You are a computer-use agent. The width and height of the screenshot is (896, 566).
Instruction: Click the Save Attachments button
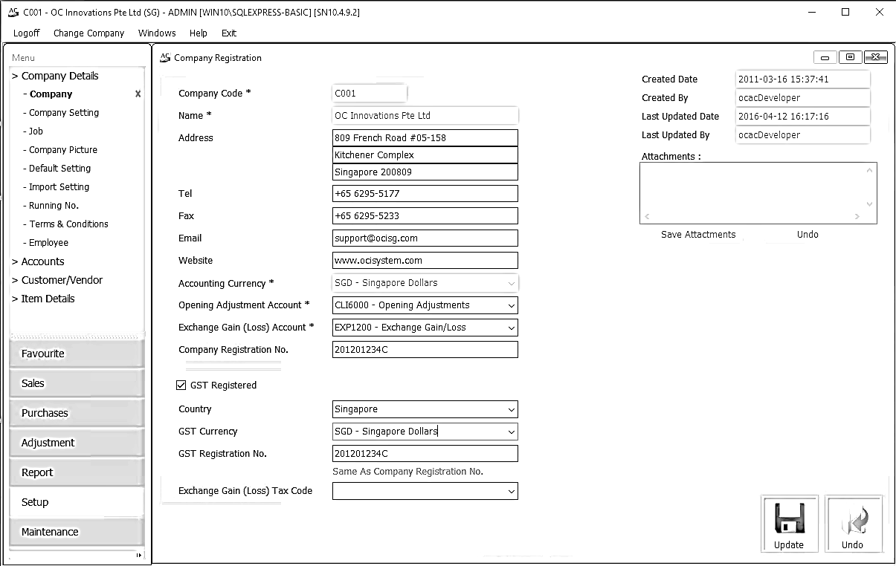pyautogui.click(x=698, y=234)
